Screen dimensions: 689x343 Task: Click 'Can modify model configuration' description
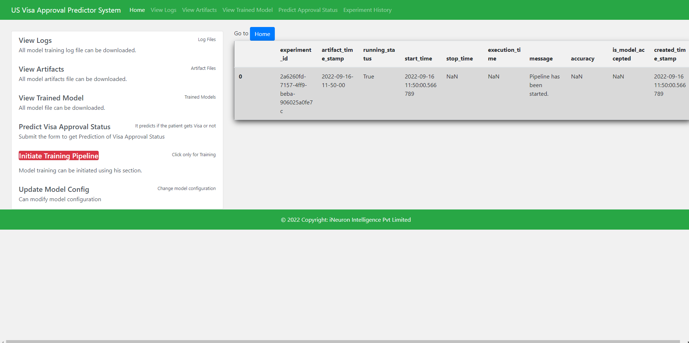click(60, 199)
